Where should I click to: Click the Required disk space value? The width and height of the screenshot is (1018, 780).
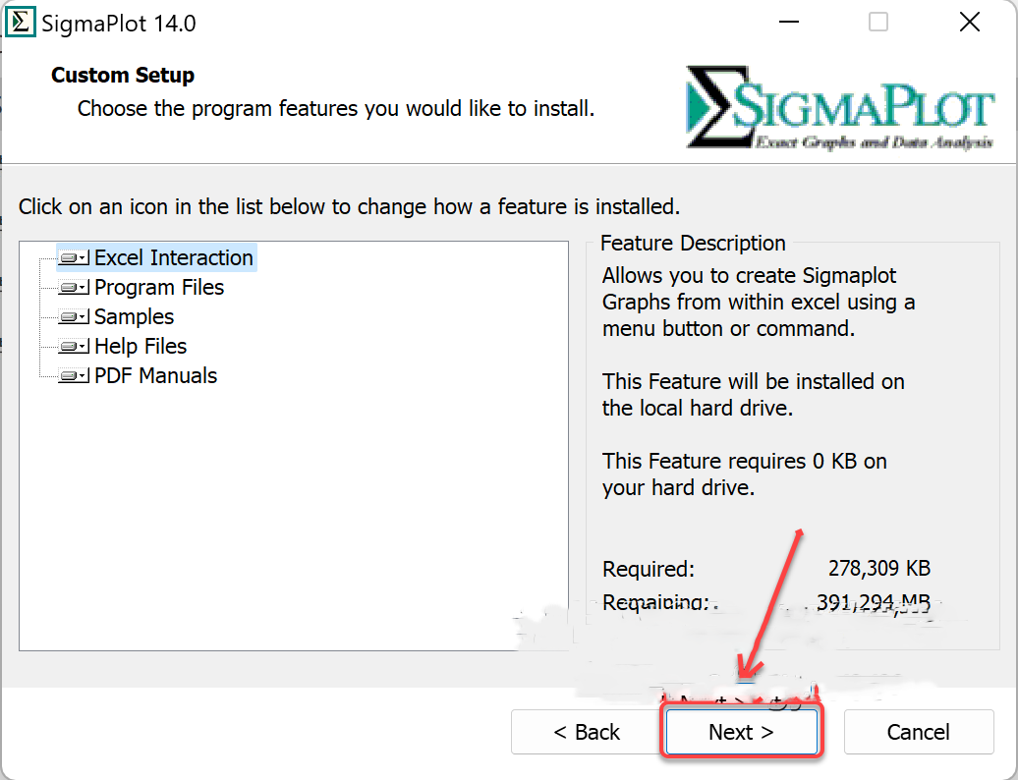[x=878, y=569]
